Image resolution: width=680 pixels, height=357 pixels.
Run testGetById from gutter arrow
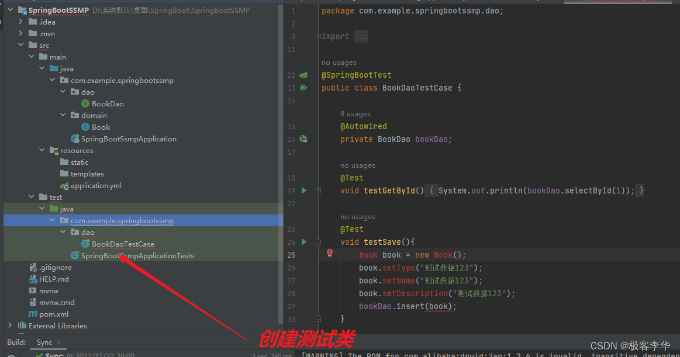coord(304,190)
